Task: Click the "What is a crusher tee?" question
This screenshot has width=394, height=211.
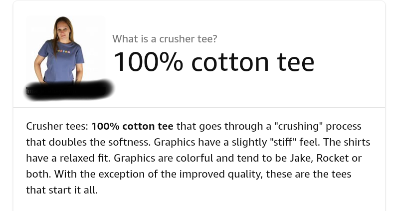Action: point(165,38)
